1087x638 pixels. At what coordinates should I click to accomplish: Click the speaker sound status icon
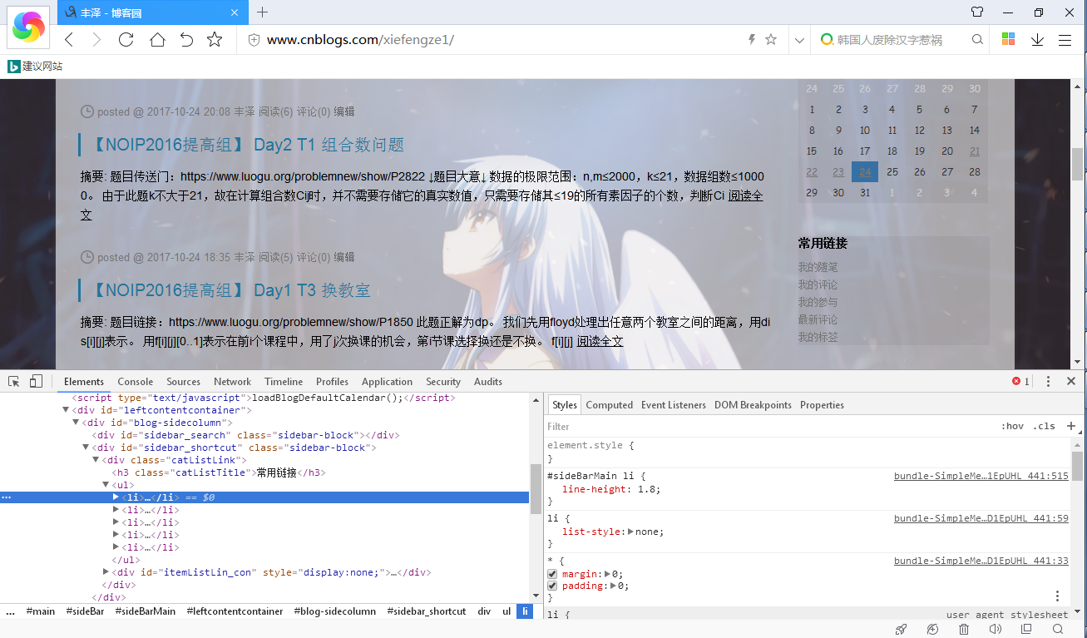coord(995,630)
